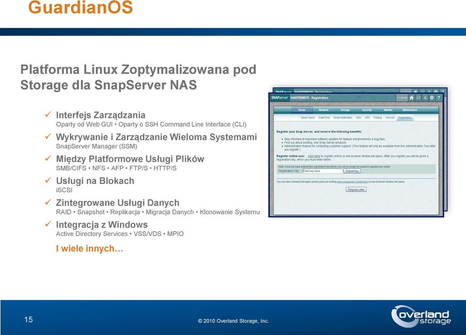Open the Monitor tab
This screenshot has height=335, width=466.
click(388, 110)
